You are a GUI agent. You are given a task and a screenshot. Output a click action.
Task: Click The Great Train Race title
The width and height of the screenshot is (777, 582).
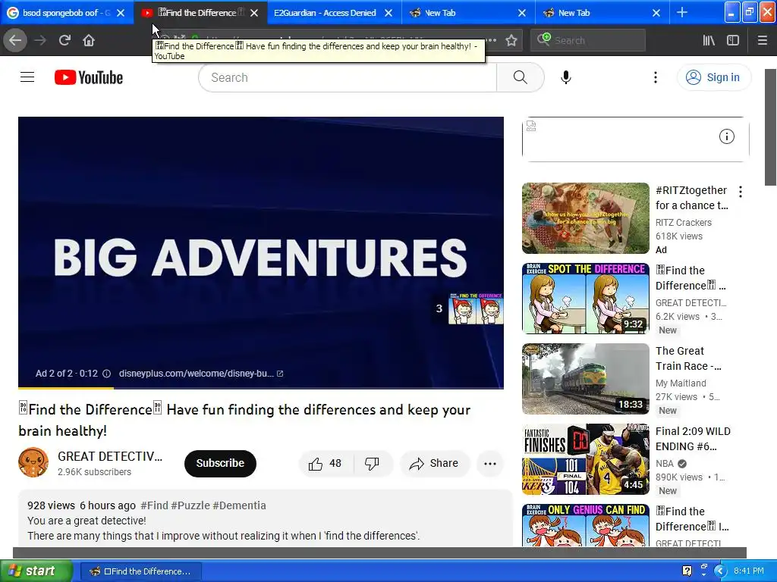pyautogui.click(x=688, y=358)
